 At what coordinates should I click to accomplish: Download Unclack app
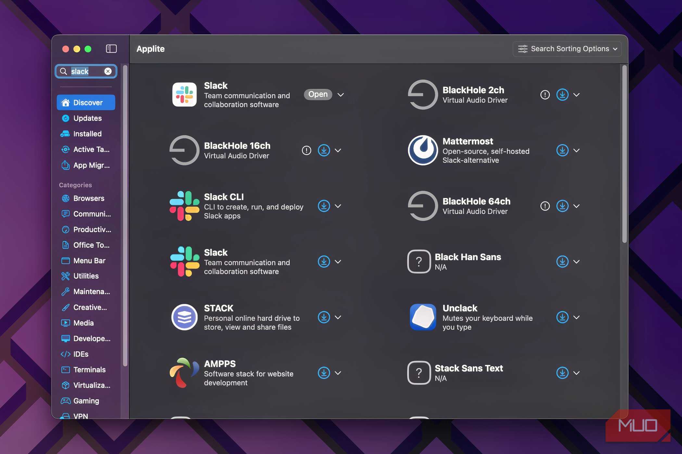pyautogui.click(x=562, y=317)
